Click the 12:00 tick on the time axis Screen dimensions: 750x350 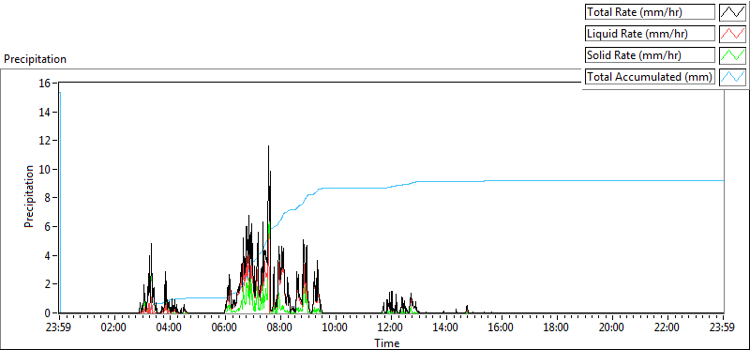391,328
